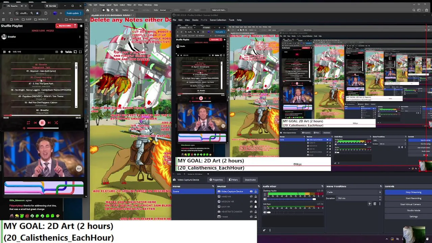Viewport: 432px width, 243px height.
Task: Open the apps grid in bookmarks bar
Action: [3, 19]
